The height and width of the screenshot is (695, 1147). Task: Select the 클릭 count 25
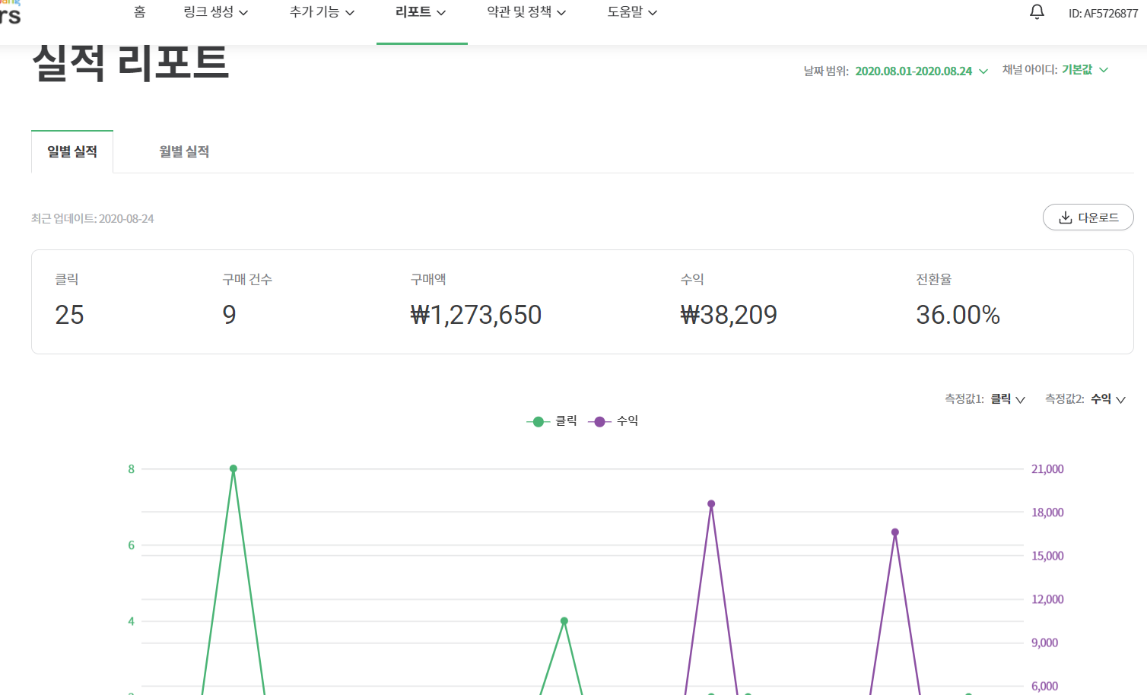pos(69,315)
